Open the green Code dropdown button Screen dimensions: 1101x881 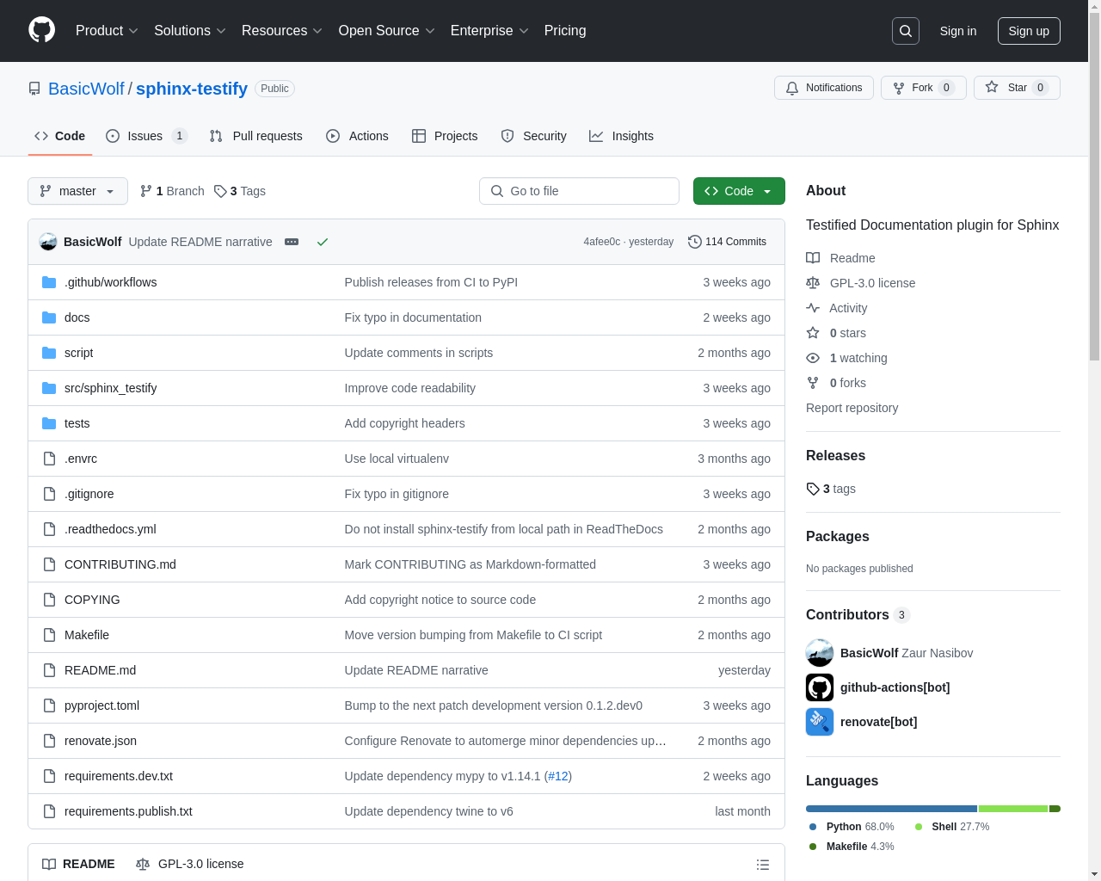click(739, 191)
